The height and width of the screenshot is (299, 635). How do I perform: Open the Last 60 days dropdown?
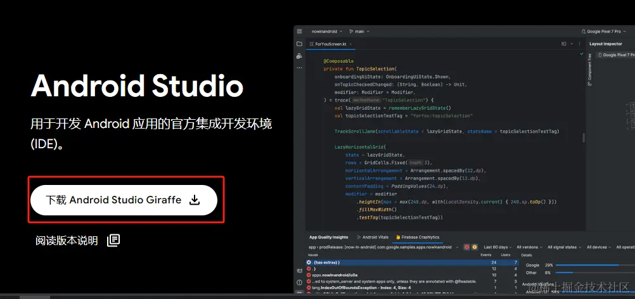[x=497, y=247]
